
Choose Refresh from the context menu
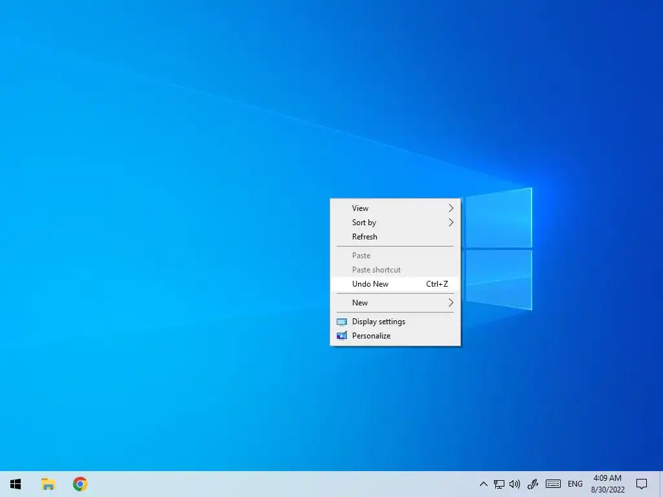[396, 237]
